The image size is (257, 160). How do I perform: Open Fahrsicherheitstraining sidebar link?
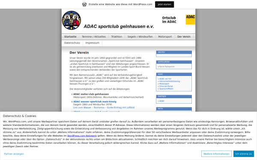tap(170, 81)
